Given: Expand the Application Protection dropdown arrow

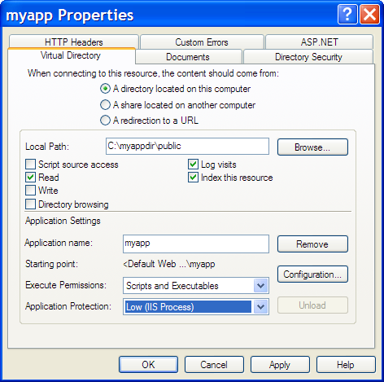Looking at the screenshot, I should (260, 307).
